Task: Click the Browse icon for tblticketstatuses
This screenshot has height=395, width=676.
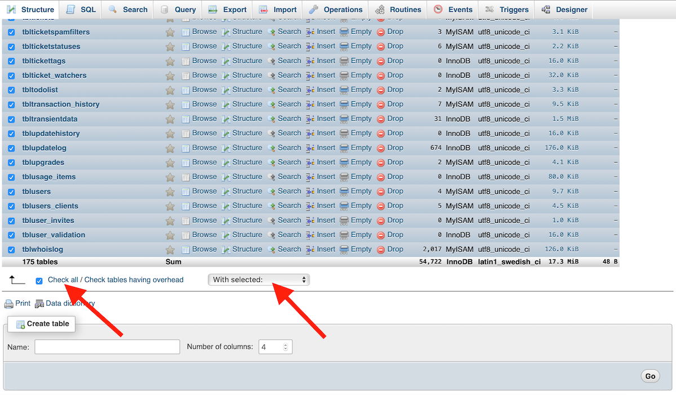Action: pos(186,47)
